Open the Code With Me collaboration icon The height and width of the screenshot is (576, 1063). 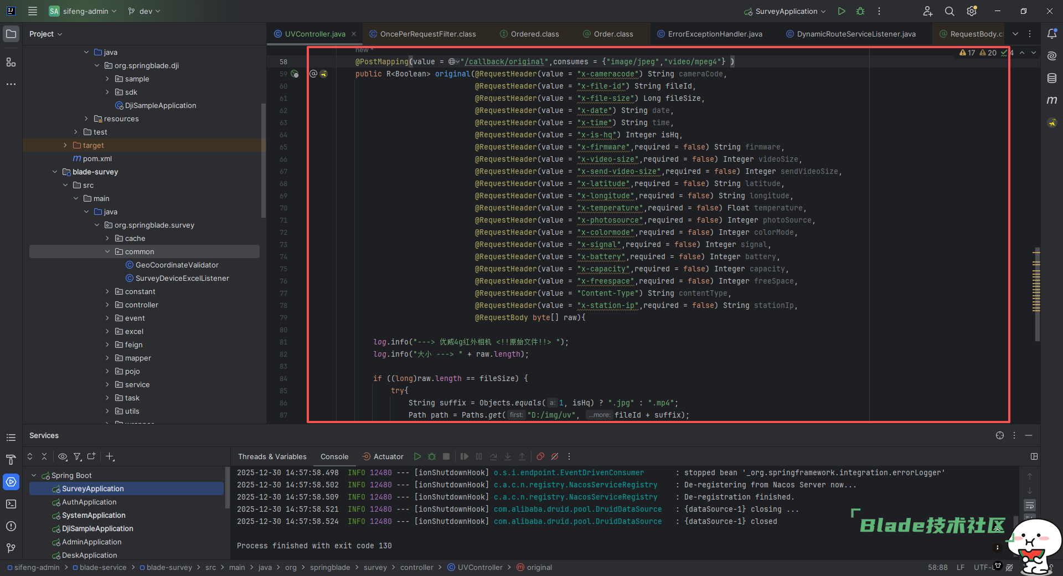point(927,11)
